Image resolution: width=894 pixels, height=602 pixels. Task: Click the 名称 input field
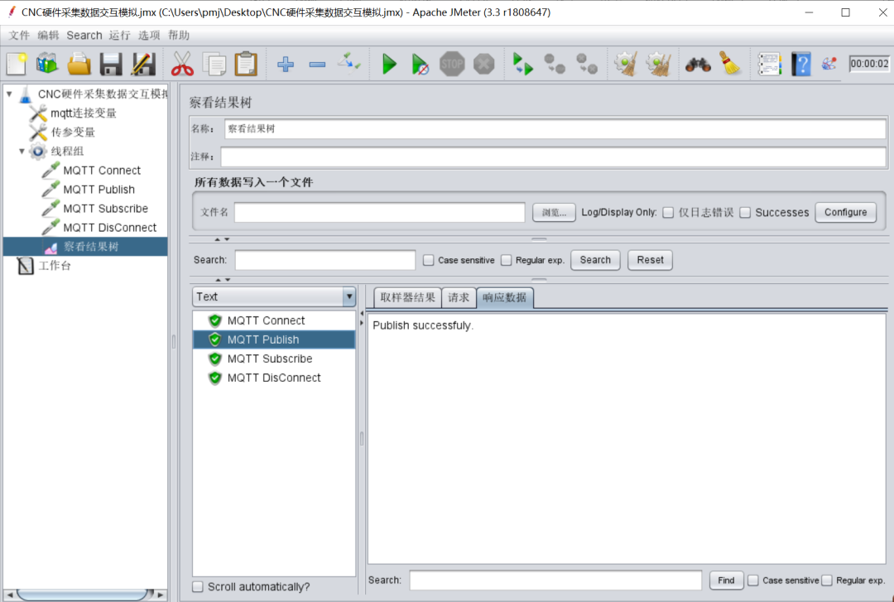tap(555, 129)
